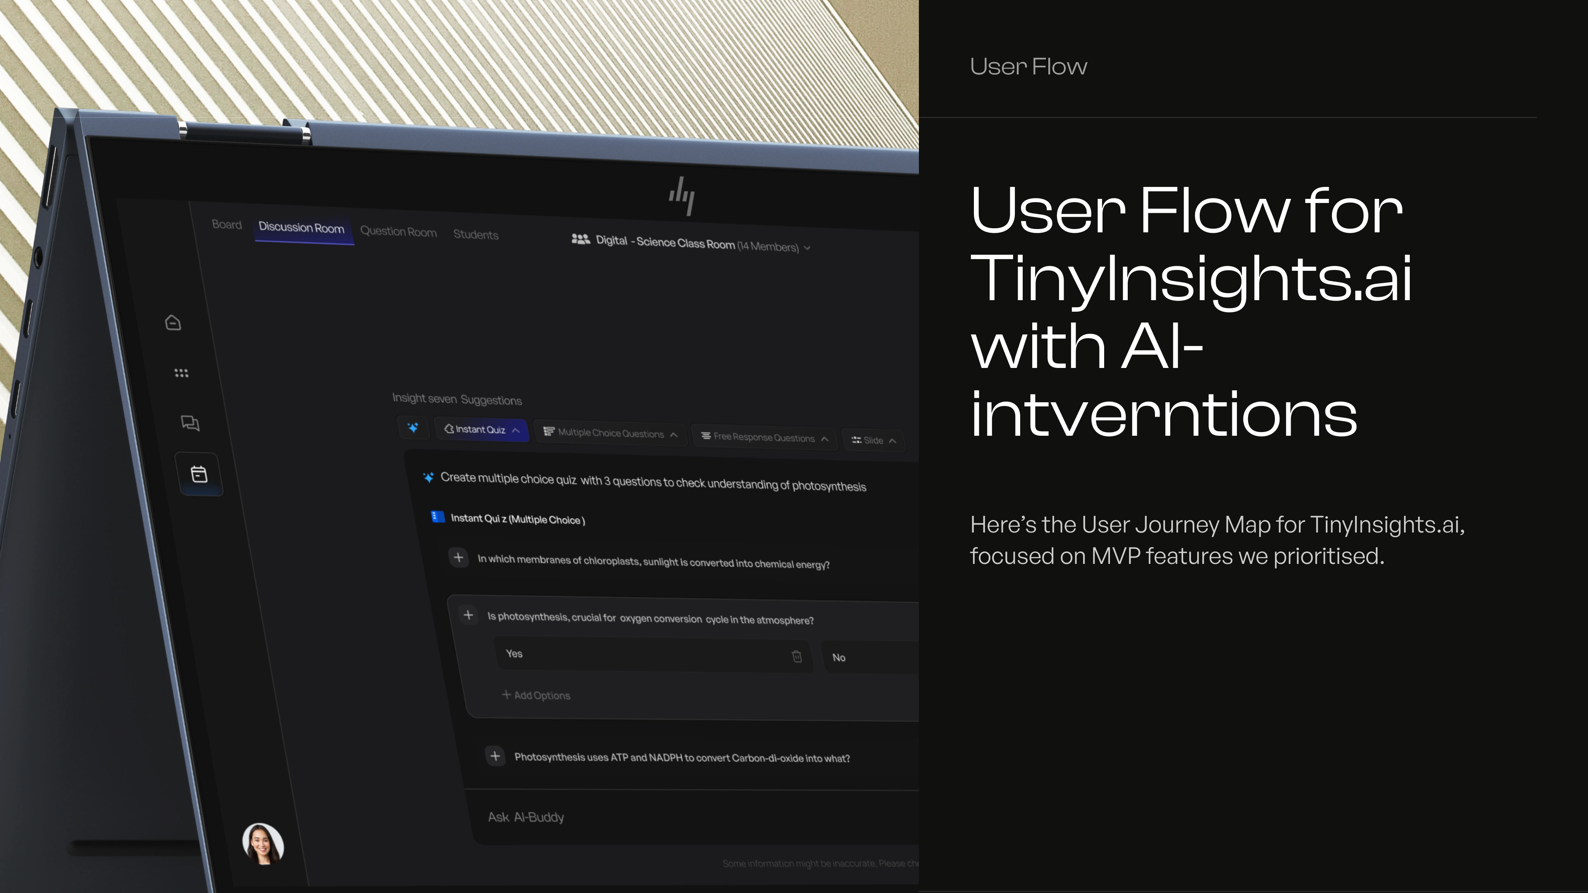The height and width of the screenshot is (893, 1588).
Task: Click 'Insight seven Suggestions' label
Action: (457, 399)
